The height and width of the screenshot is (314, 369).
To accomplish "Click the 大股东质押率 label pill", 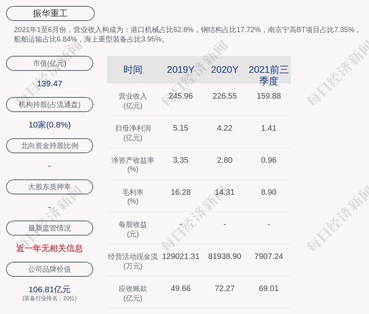I will [x=50, y=187].
